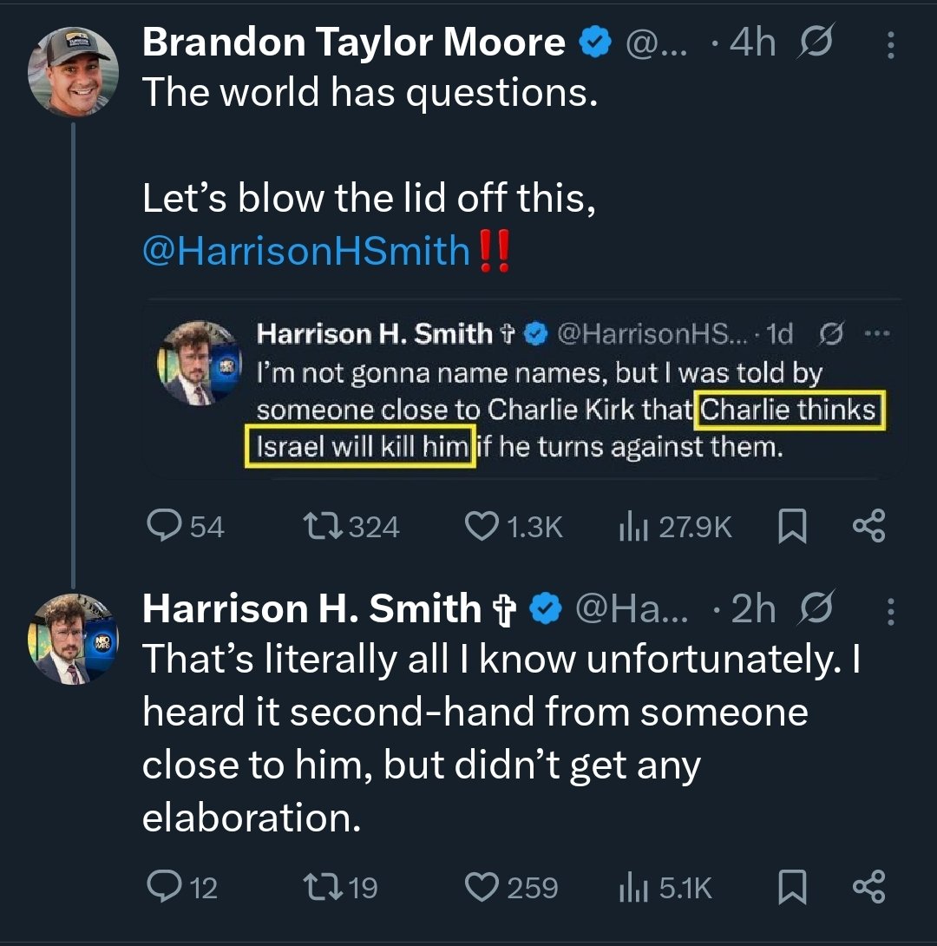This screenshot has width=937, height=946.
Task: Open more options menu on Brandon's post
Action: (x=890, y=45)
